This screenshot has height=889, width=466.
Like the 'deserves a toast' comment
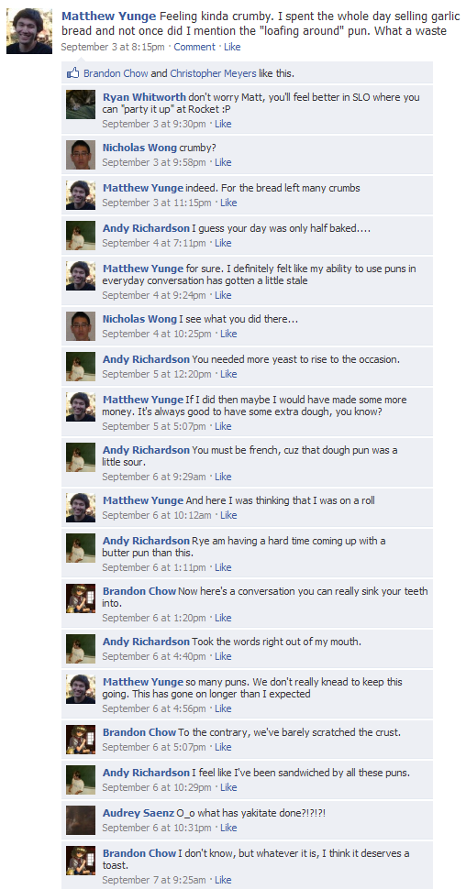point(223,879)
